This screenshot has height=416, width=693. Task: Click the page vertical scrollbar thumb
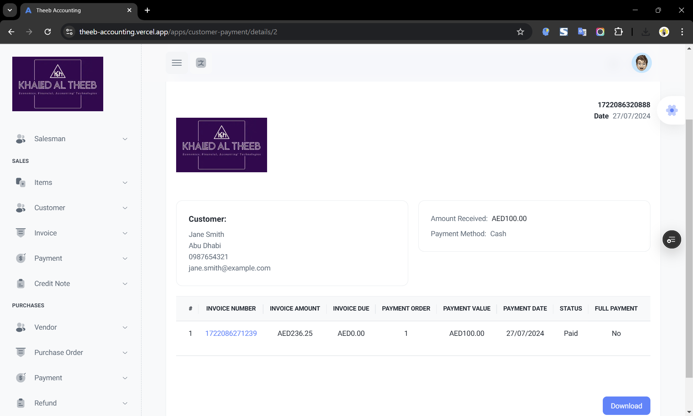pos(689,248)
